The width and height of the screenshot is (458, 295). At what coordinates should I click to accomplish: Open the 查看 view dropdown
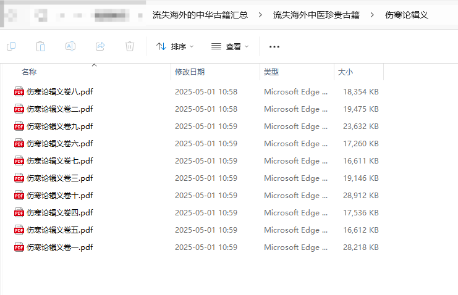pos(230,46)
